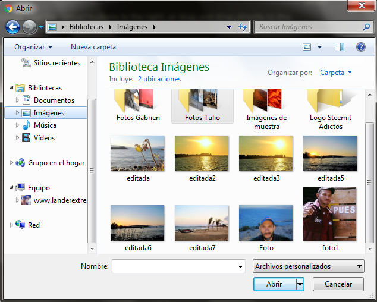377x302 pixels.
Task: Expand the Imágenes tree node
Action: tap(17, 112)
